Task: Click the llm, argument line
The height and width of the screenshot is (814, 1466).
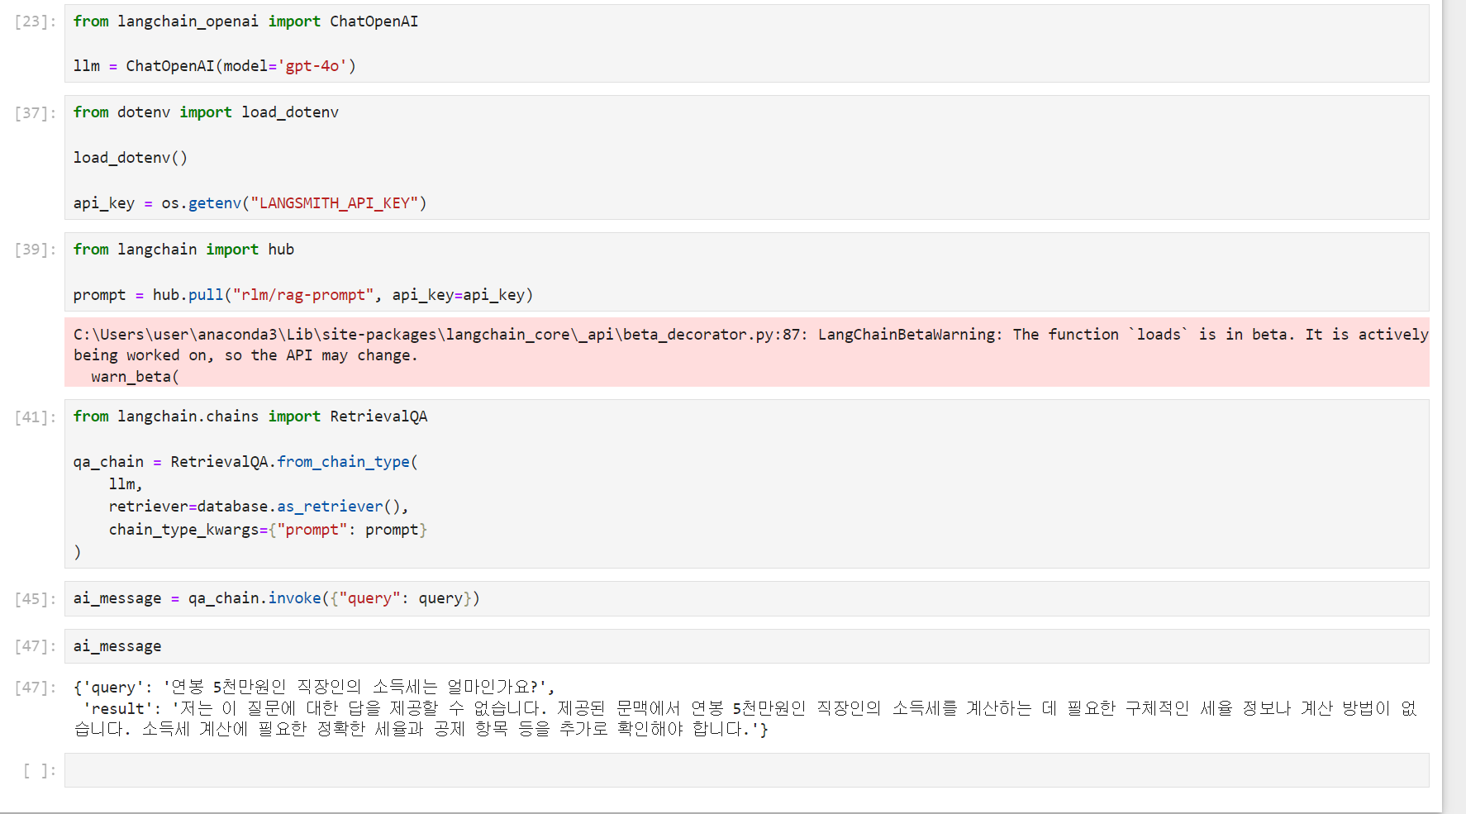Action: coord(126,484)
